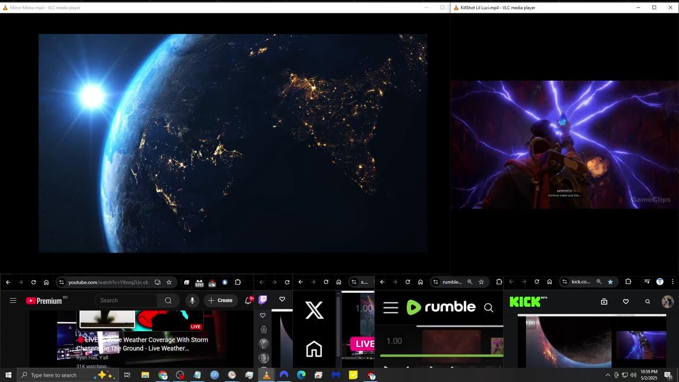Open the Twitch sidebar followed heart icon
This screenshot has width=679, height=382.
click(x=263, y=315)
